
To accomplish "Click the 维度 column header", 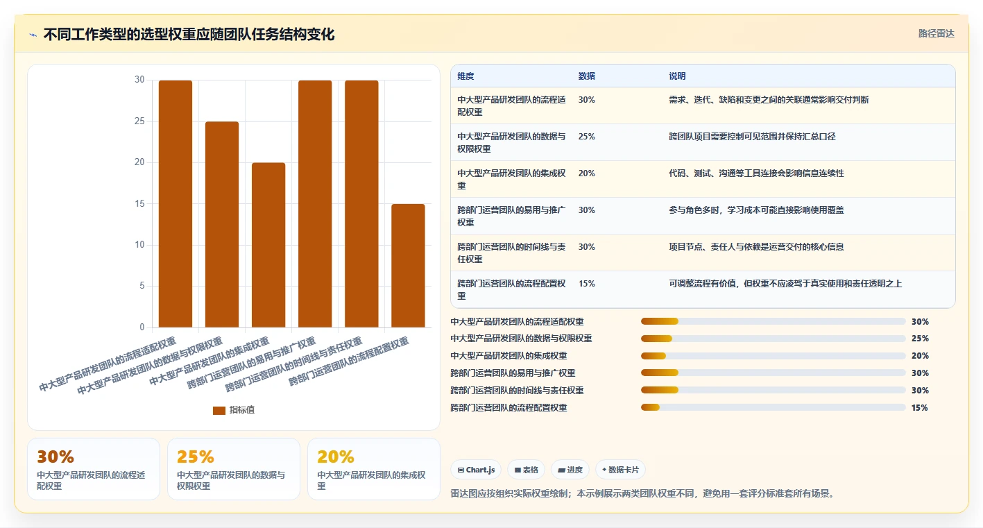I will [465, 76].
